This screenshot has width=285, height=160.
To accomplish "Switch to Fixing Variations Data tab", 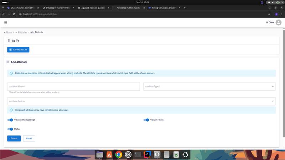I will [x=164, y=8].
